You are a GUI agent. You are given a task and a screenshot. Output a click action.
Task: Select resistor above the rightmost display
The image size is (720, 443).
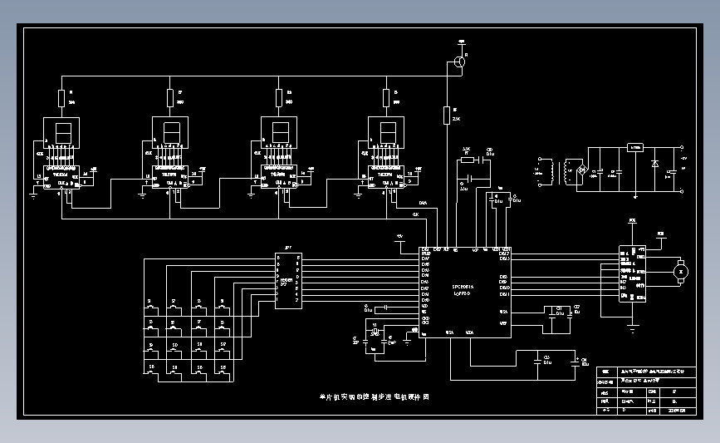(x=386, y=98)
